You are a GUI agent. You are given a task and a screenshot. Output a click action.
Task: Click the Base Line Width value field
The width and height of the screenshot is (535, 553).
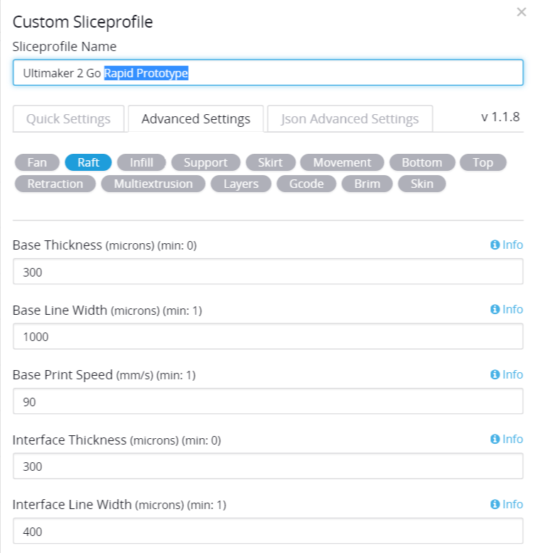[x=267, y=337]
